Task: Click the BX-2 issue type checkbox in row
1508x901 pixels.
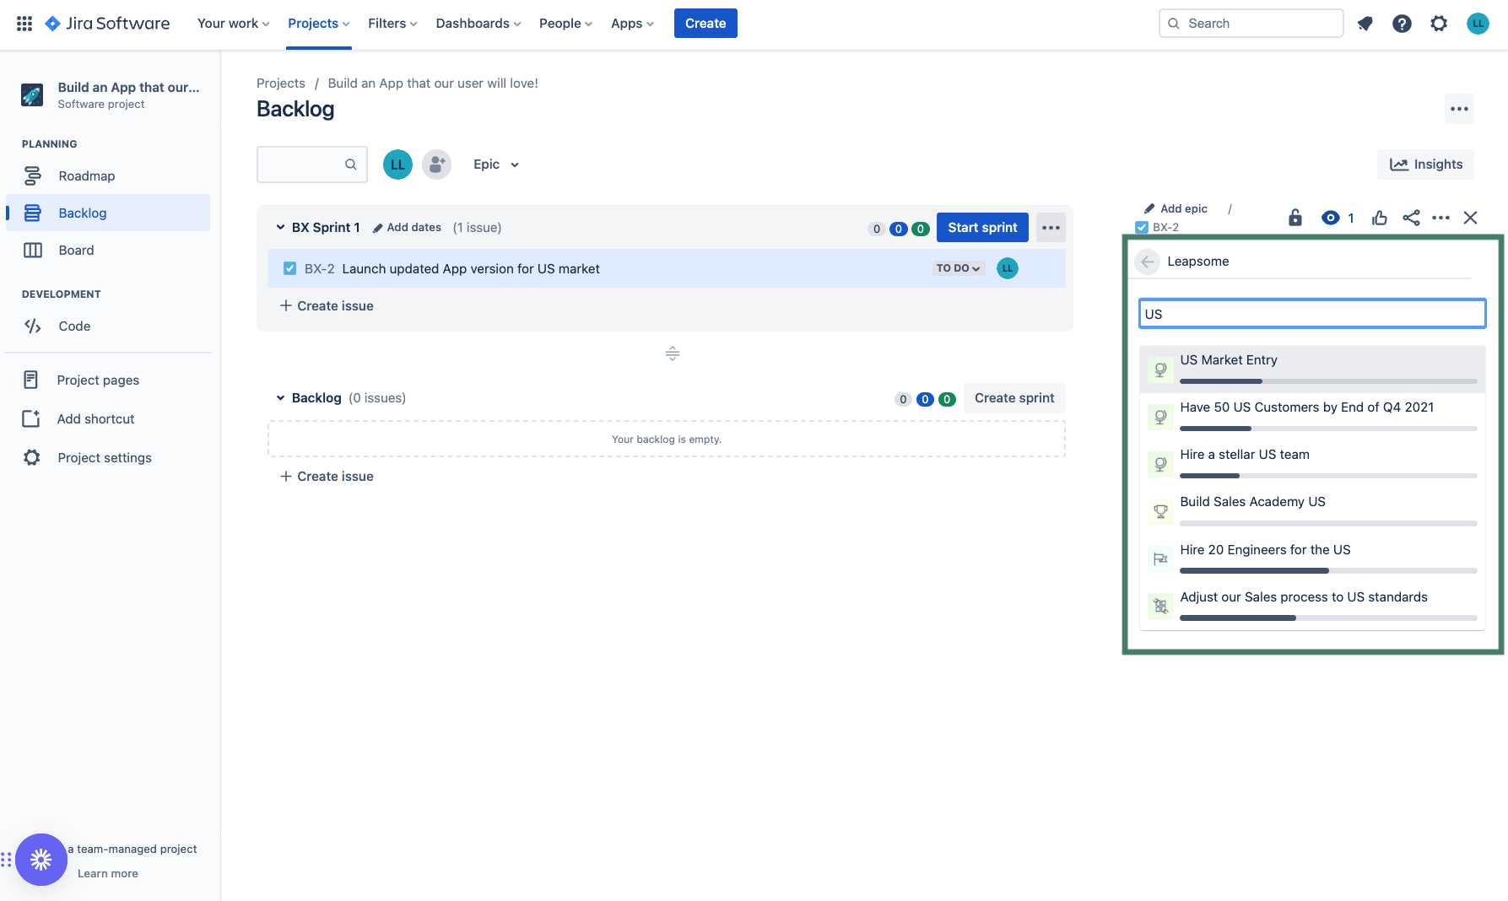Action: [289, 268]
